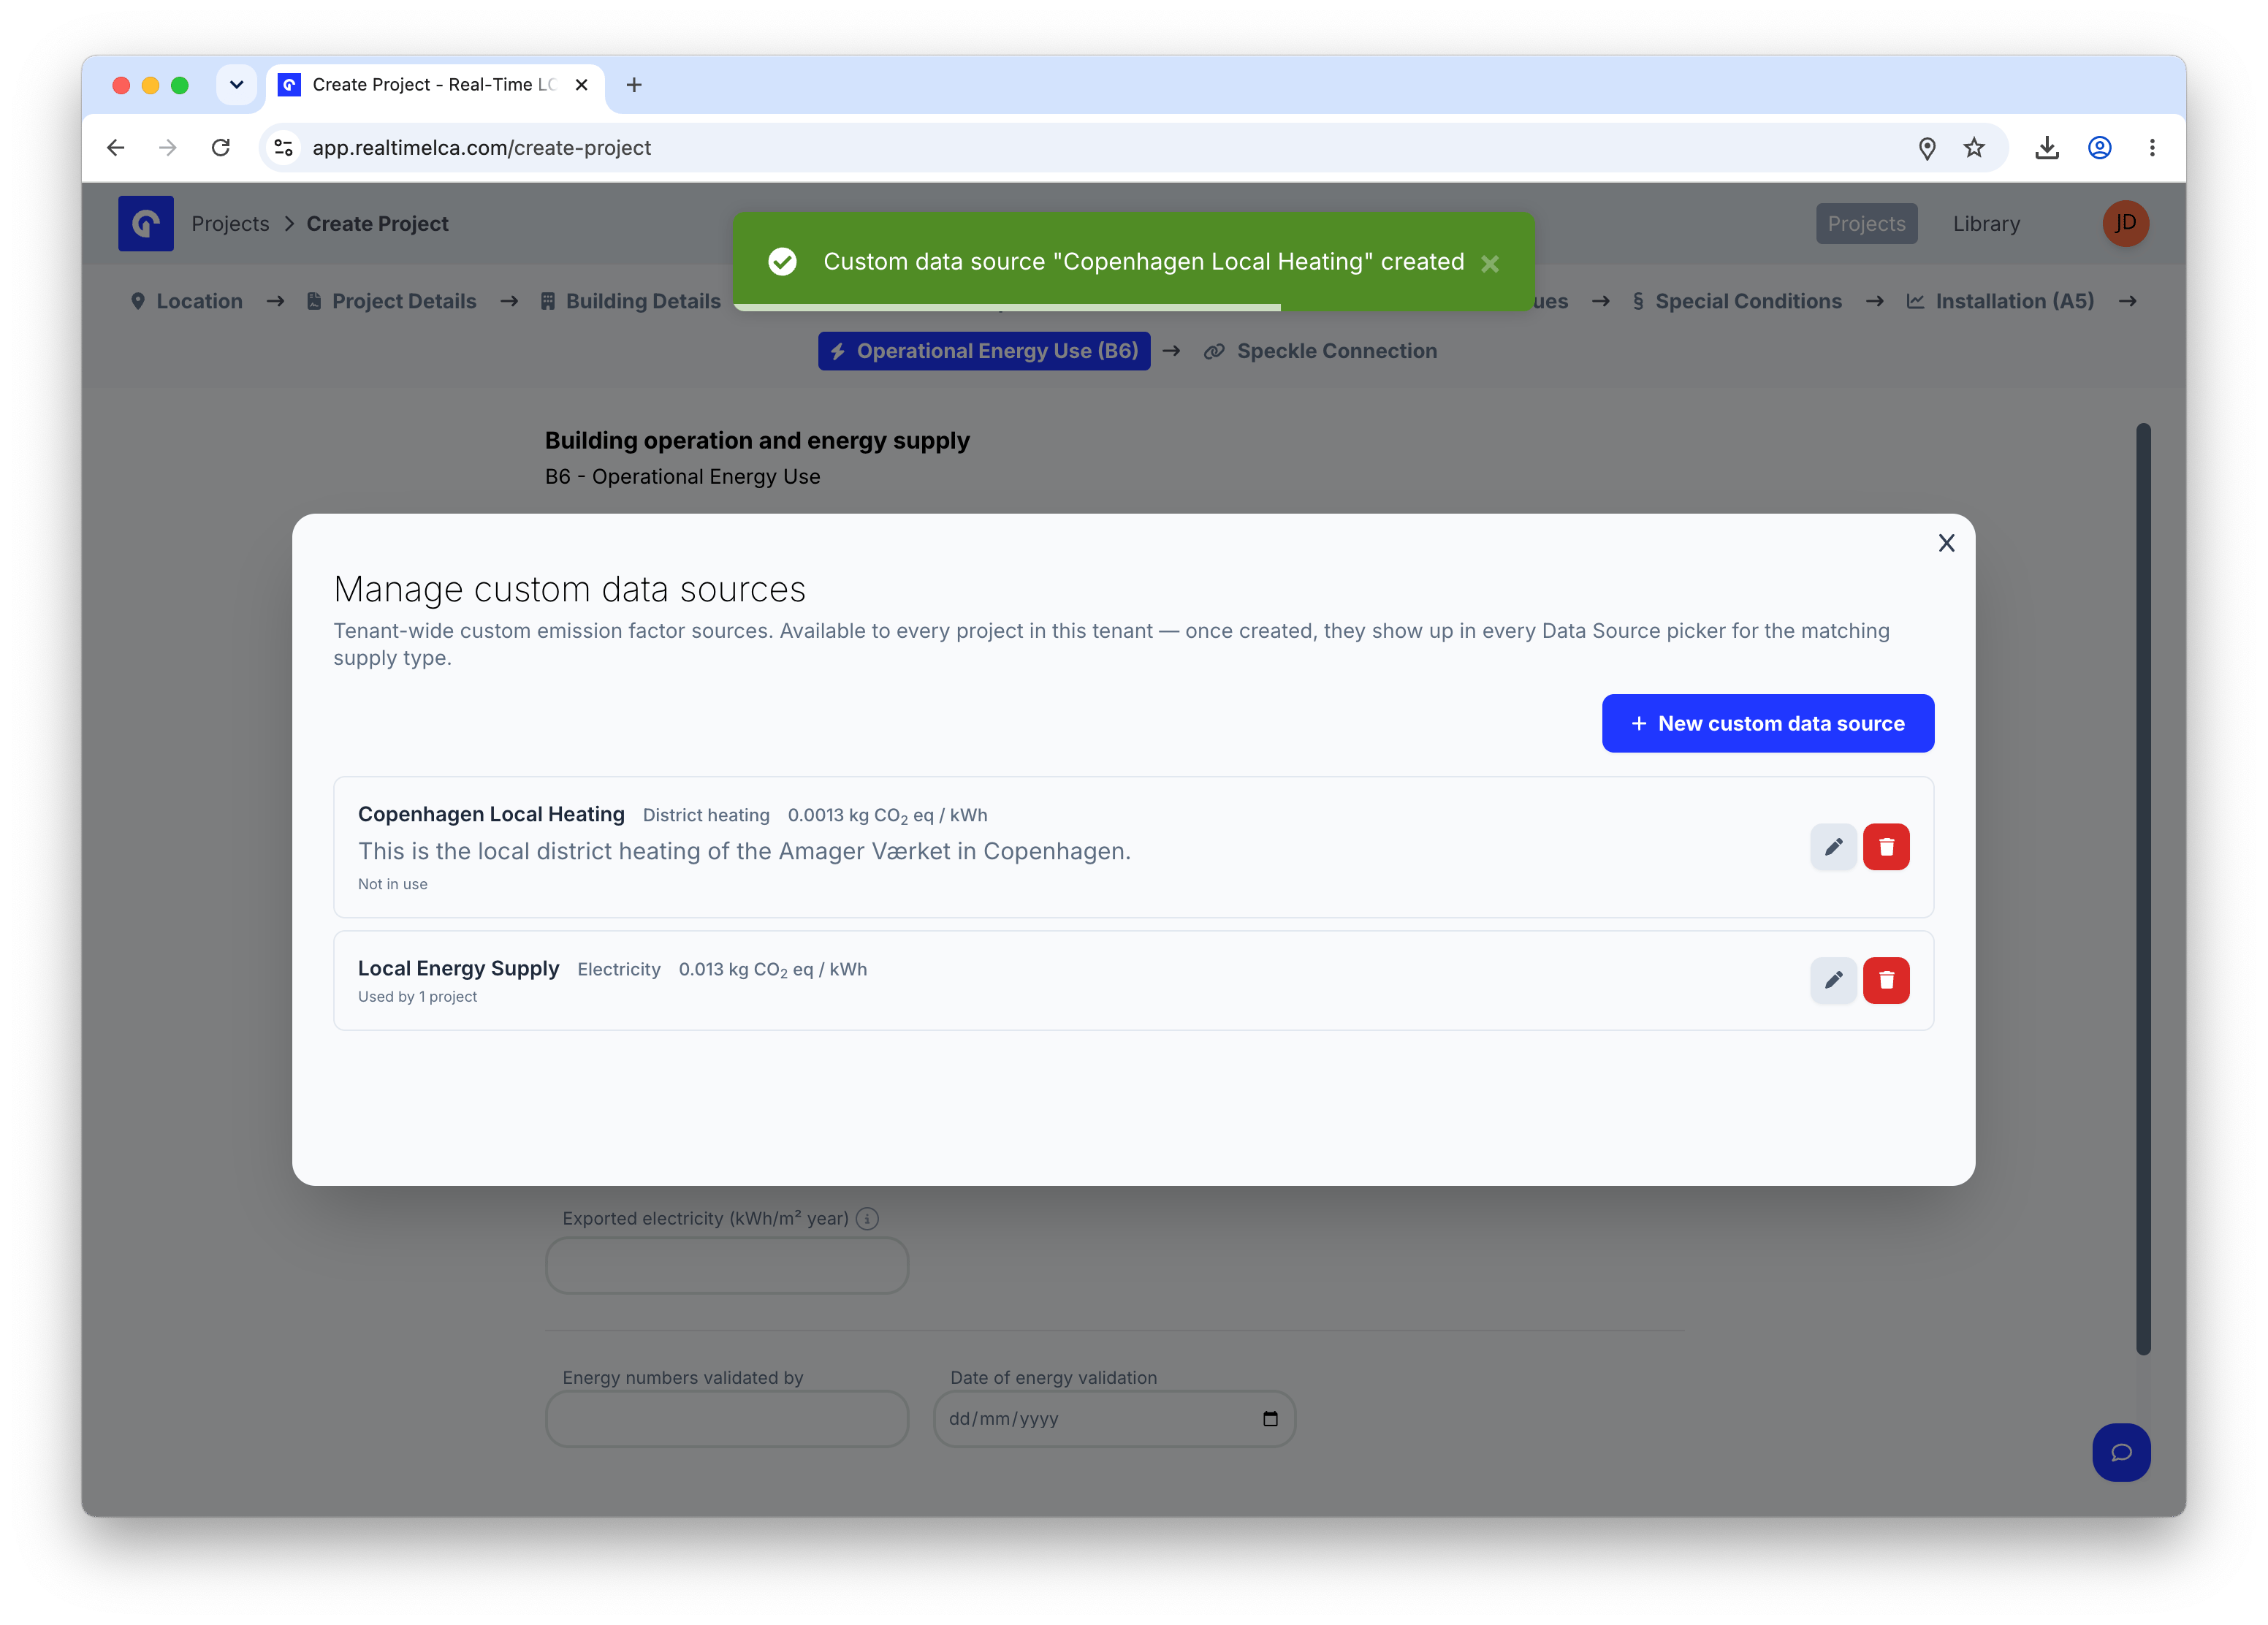Screen dimensions: 2268x1625
Task: Click the Exported electricity input field
Action: [x=727, y=1265]
